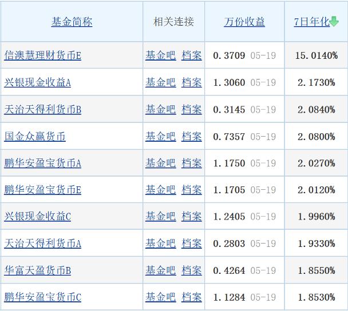The image size is (348, 311).
Task: Select the 1.9960% yield value
Action: pos(317,217)
